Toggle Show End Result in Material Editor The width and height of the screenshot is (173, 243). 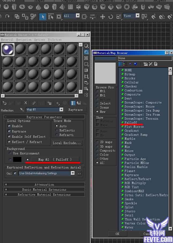coord(73,103)
